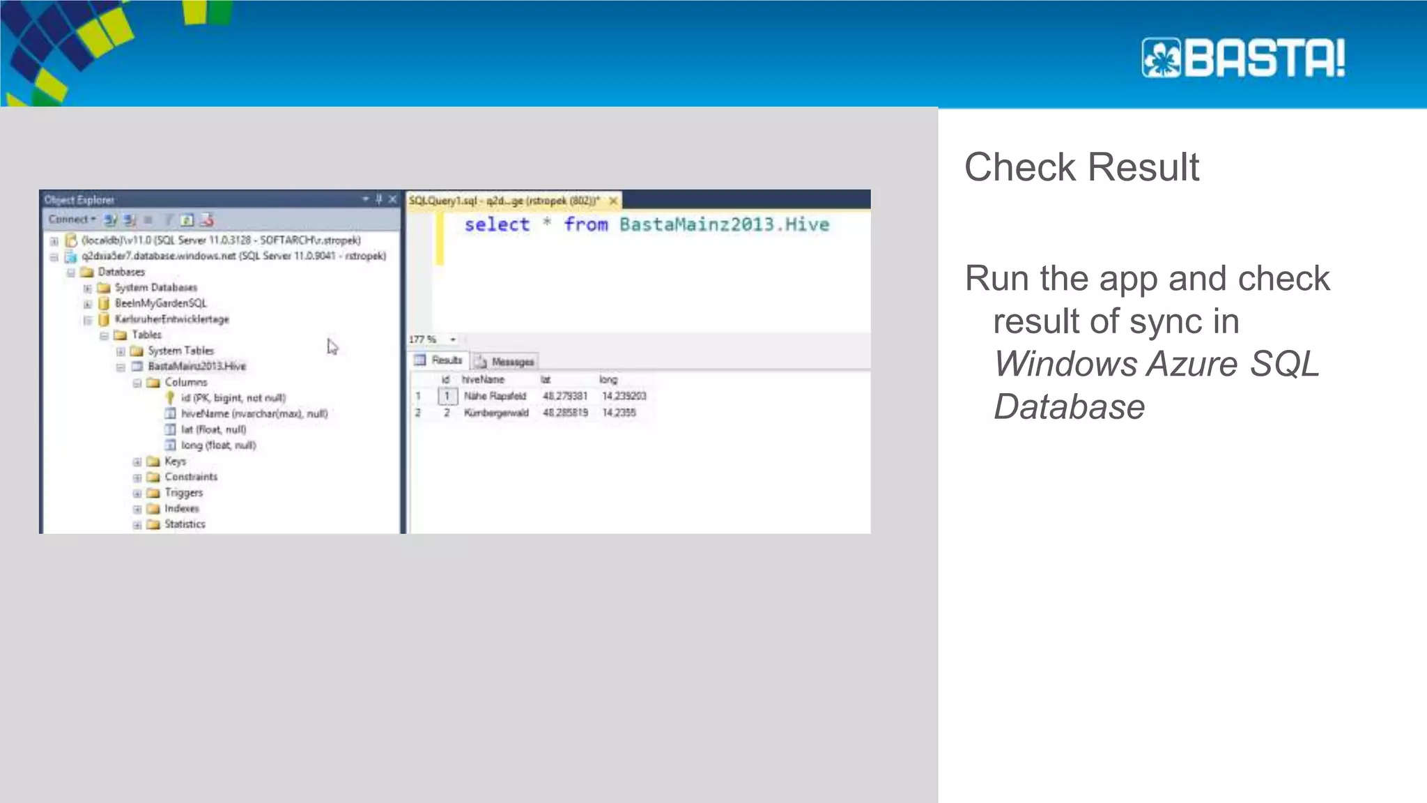The width and height of the screenshot is (1427, 803).
Task: Expand the BeeInMyGardenSQL database node
Action: coord(87,305)
